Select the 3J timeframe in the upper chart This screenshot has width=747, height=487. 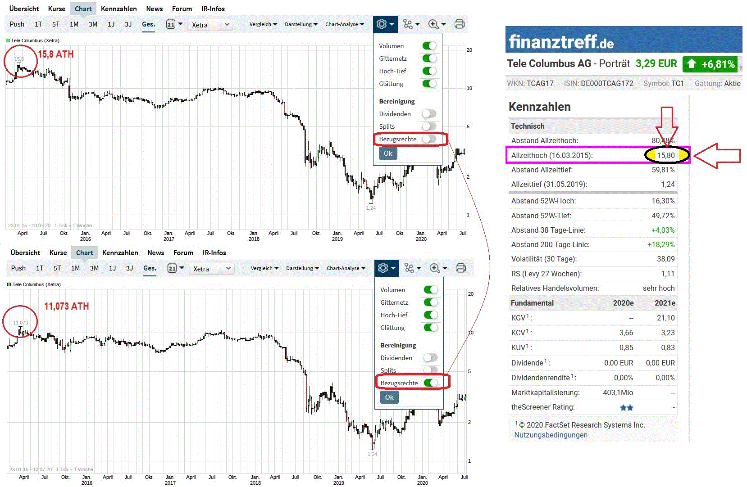pos(128,24)
